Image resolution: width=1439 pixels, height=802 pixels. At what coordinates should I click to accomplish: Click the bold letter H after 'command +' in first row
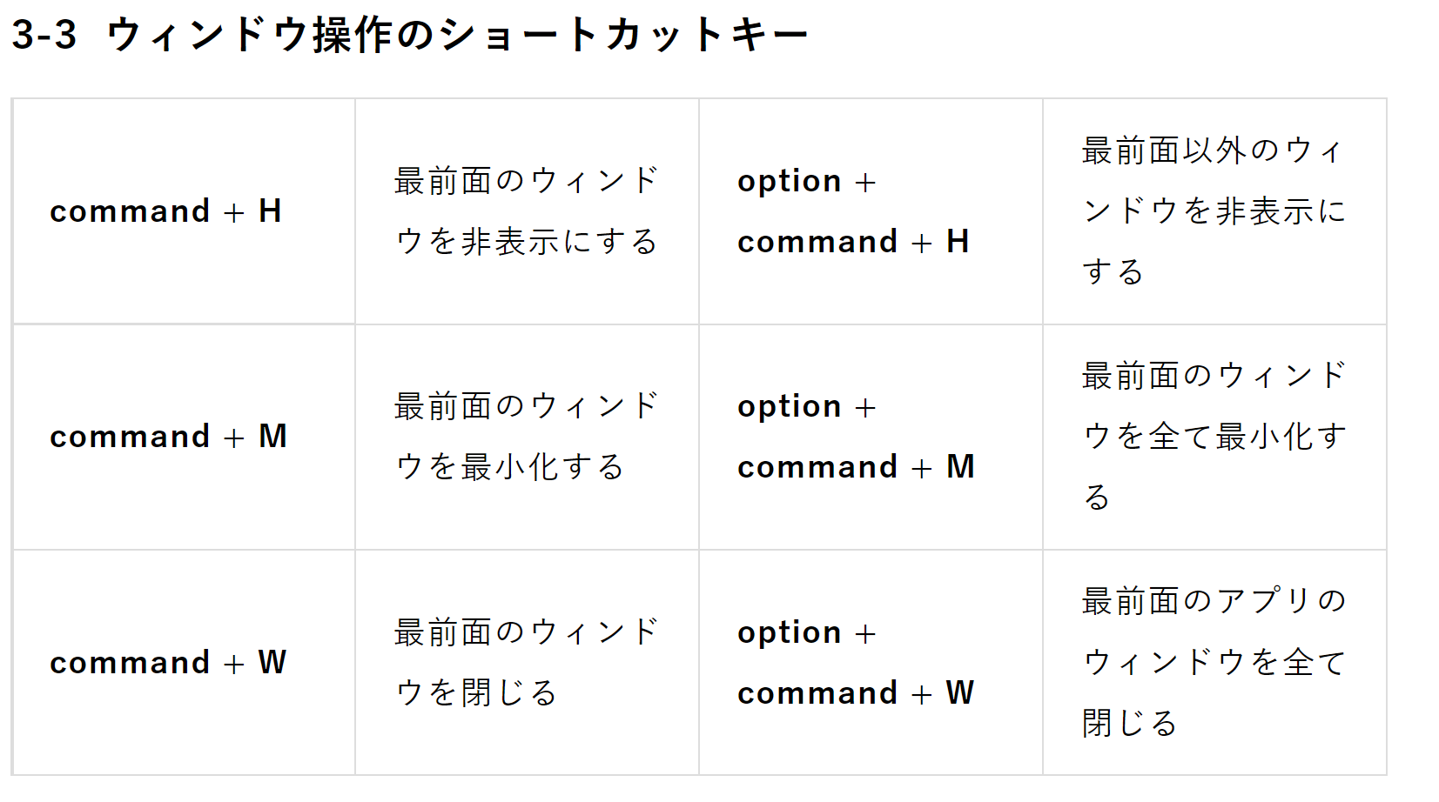point(270,211)
